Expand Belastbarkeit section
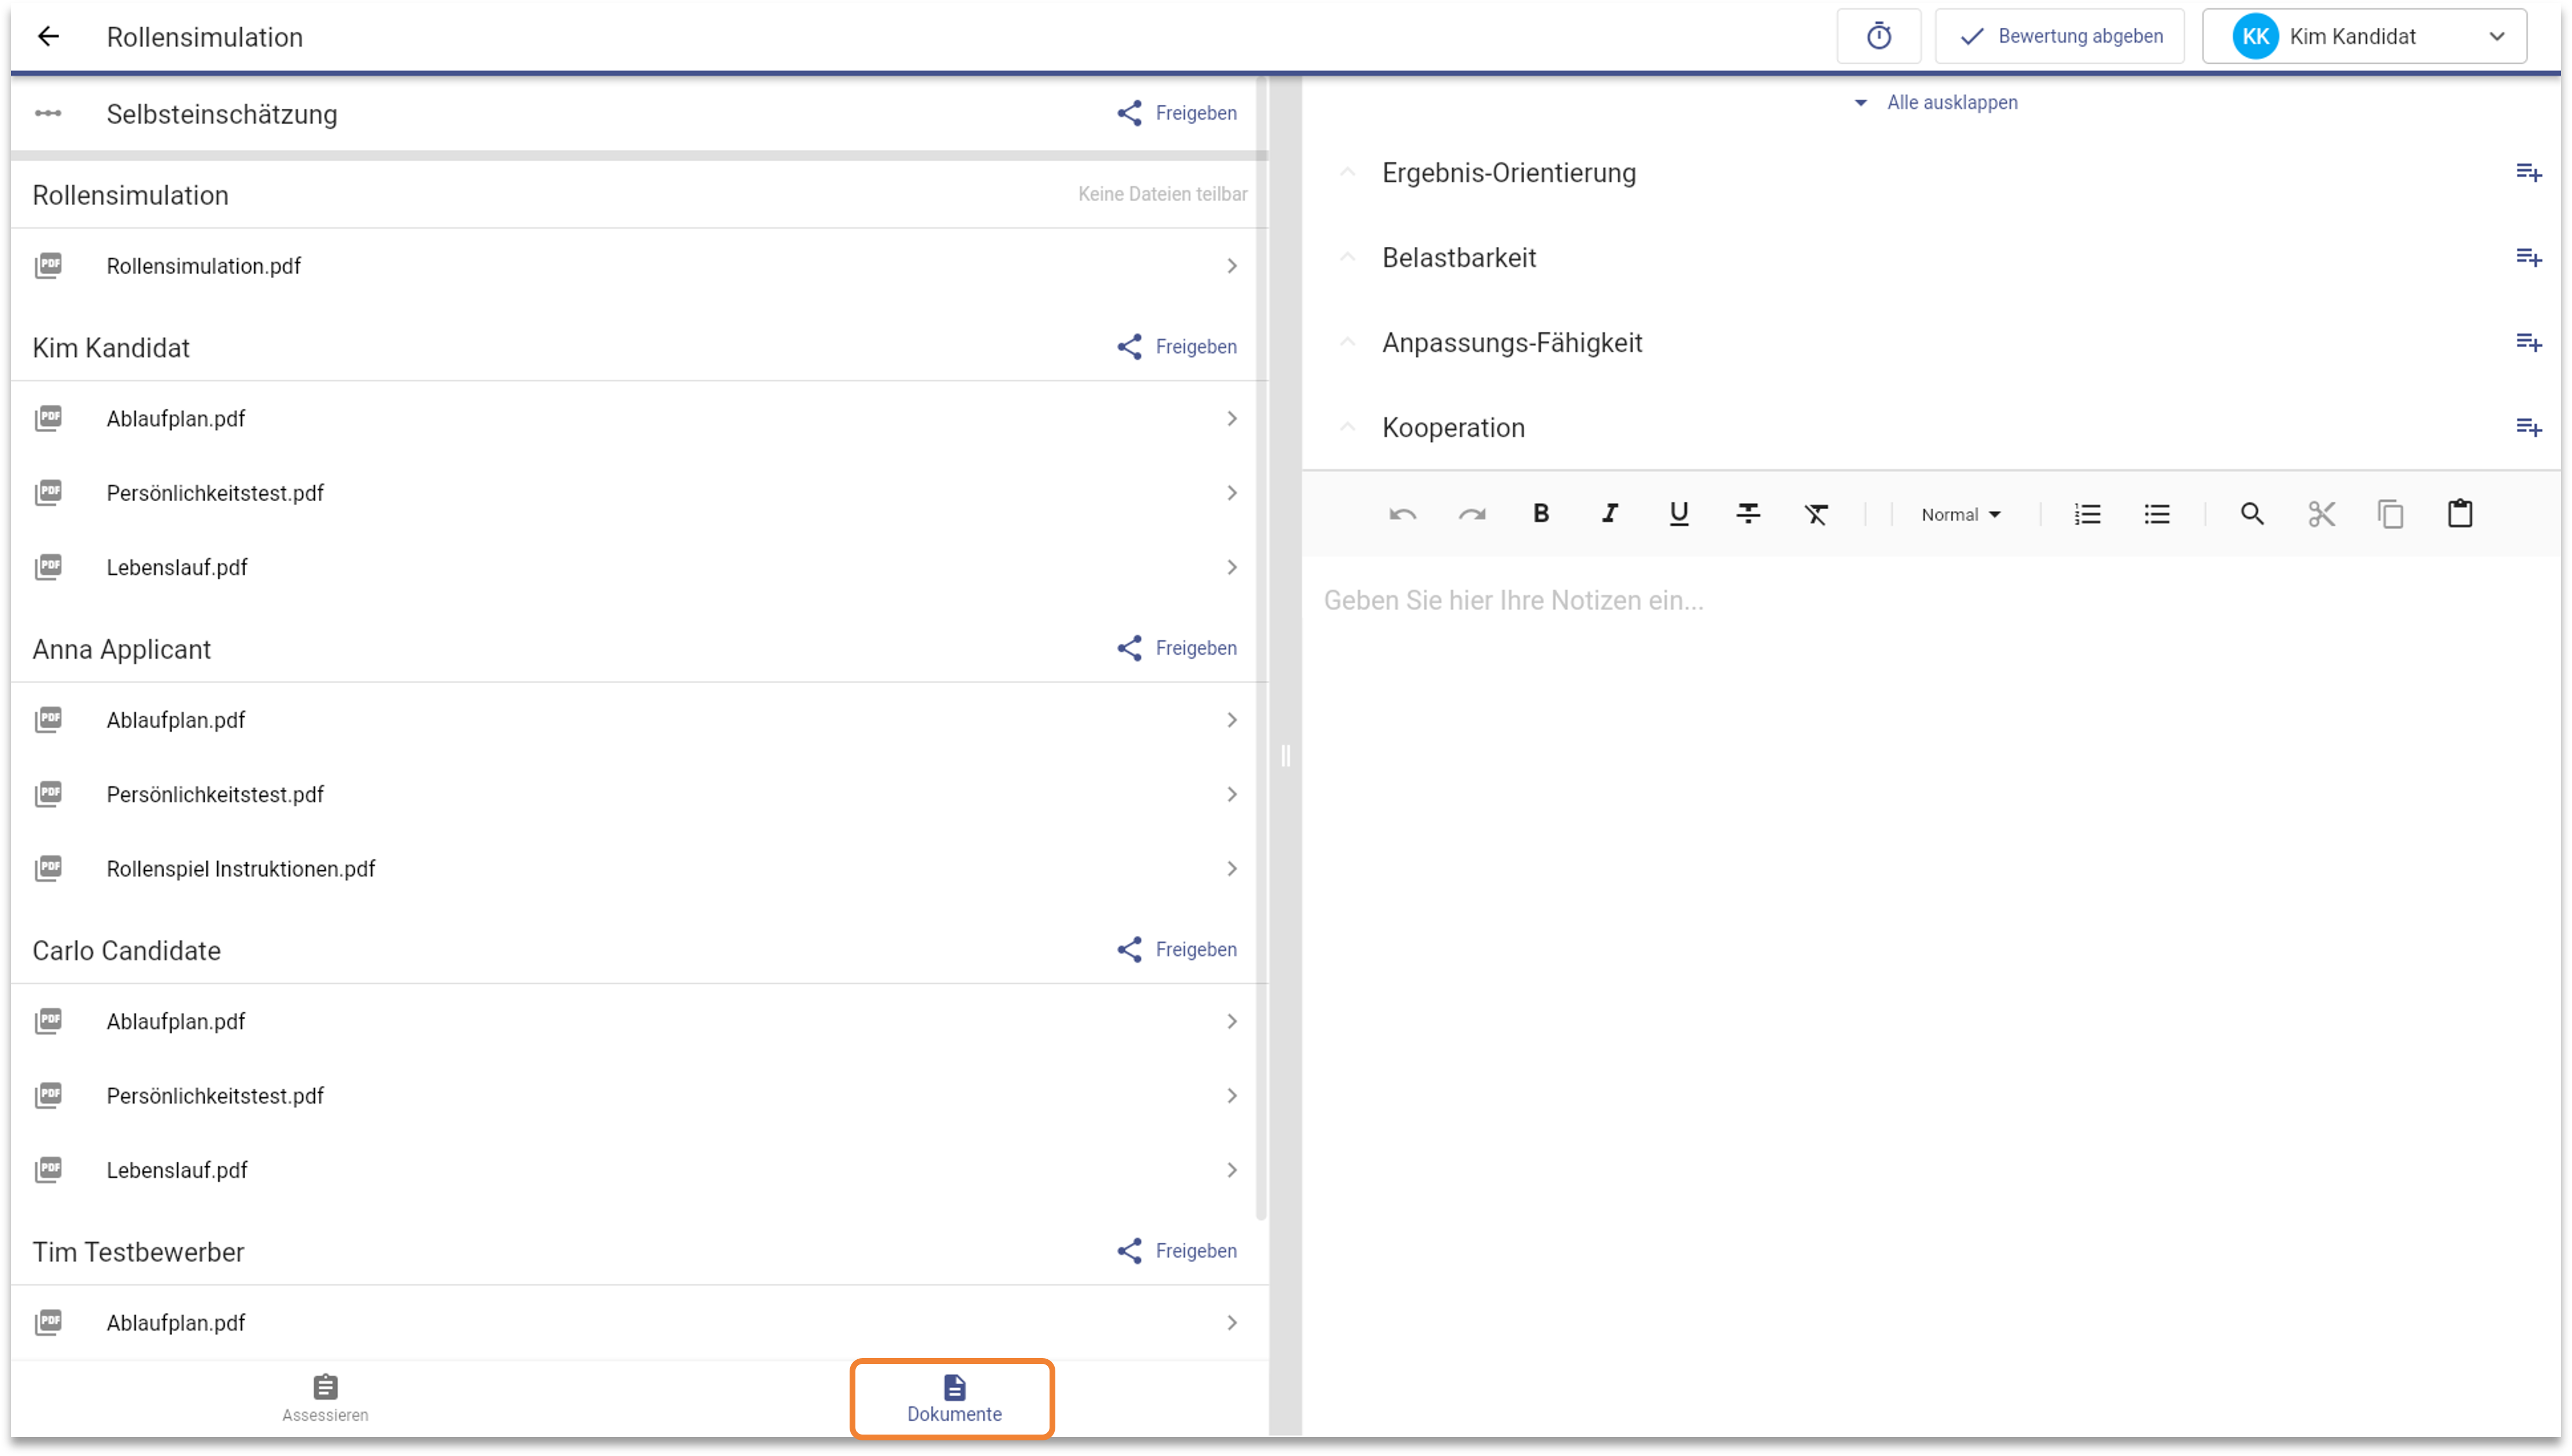 (x=1347, y=258)
